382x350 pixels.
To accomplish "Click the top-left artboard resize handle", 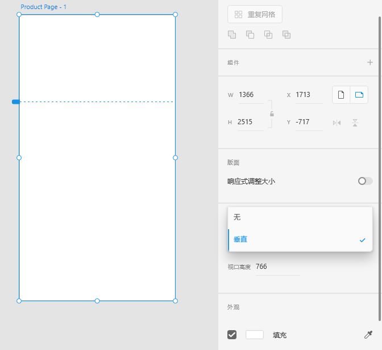I will click(x=19, y=15).
